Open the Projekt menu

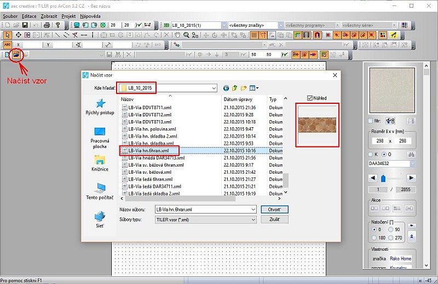[x=68, y=16]
